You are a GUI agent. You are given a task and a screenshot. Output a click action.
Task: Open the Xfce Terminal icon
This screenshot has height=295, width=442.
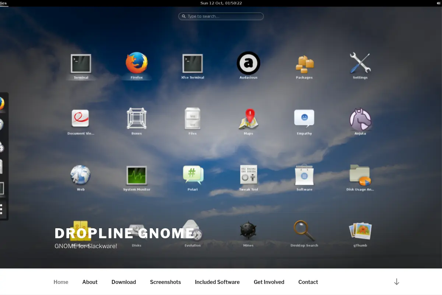tap(193, 63)
